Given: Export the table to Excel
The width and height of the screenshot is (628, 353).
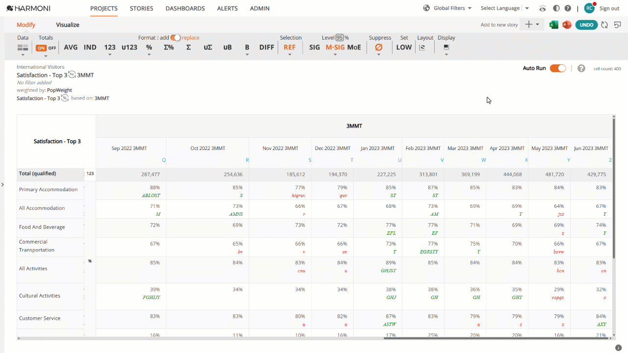Looking at the screenshot, I should click(x=553, y=24).
